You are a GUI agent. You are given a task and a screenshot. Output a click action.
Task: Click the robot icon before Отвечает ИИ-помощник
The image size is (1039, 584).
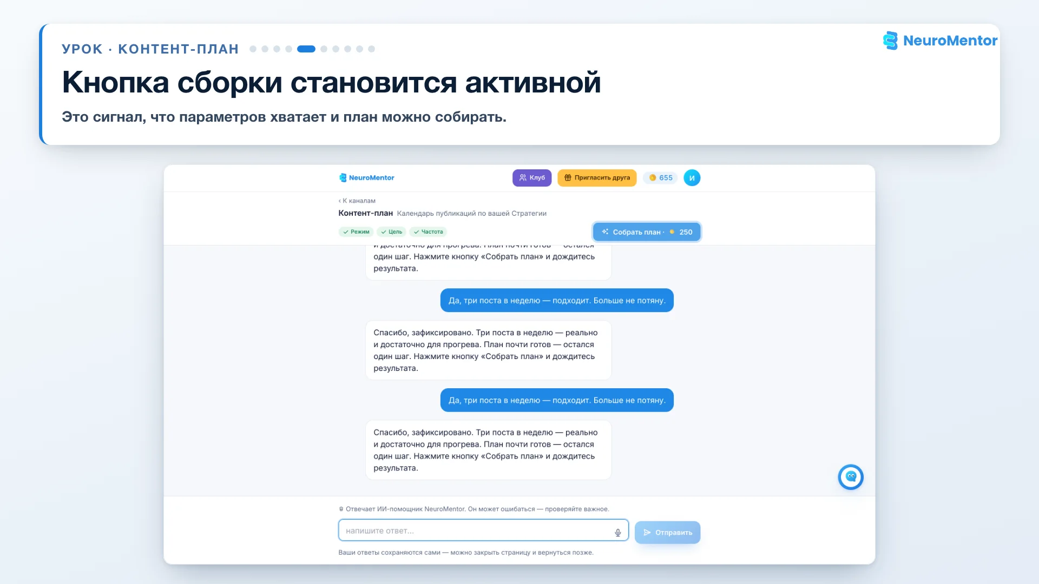click(341, 509)
